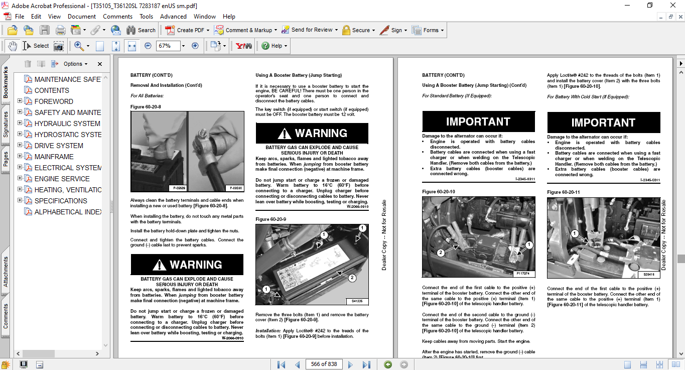Click the Yahoo search toolbar icon
Screen dimensions: 685x370
[244, 46]
